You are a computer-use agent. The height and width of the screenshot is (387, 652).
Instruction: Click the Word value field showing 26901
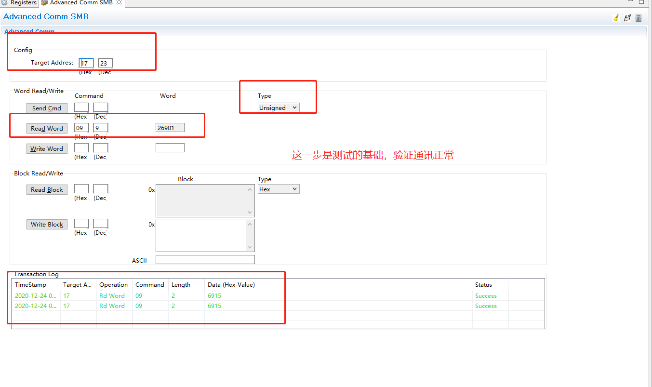170,127
